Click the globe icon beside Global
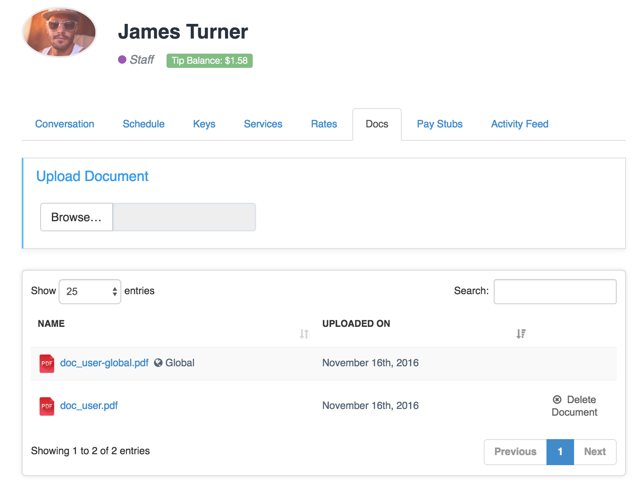This screenshot has width=636, height=502. 158,363
